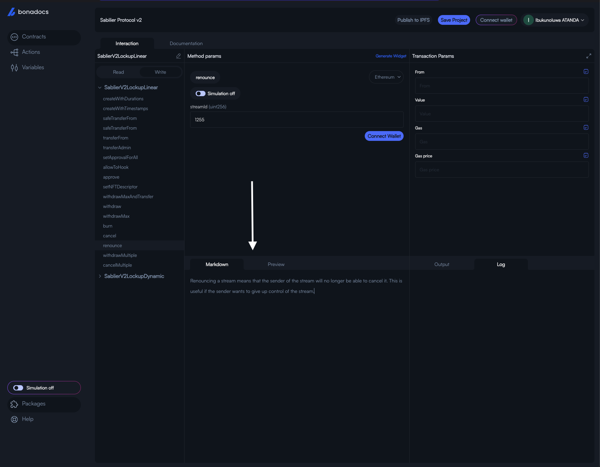Select setNFTDescriptor method
This screenshot has height=467, width=600.
(x=120, y=187)
